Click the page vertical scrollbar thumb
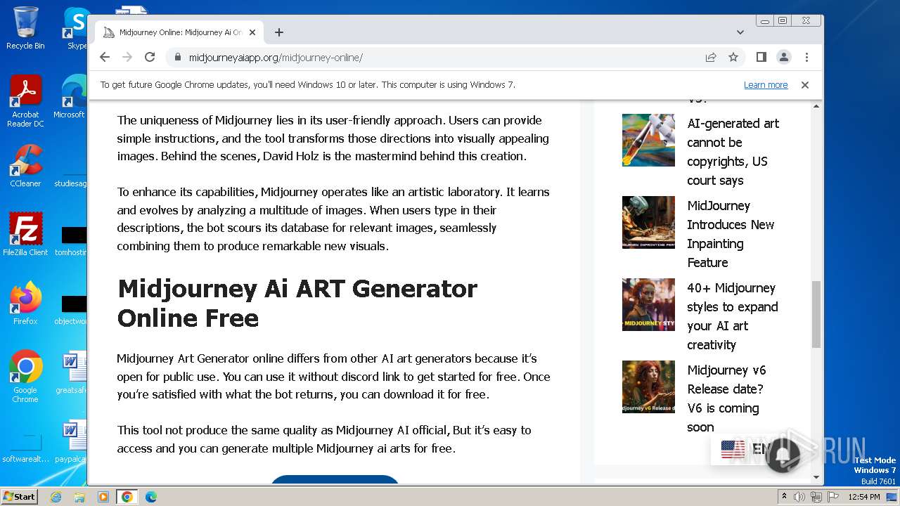900x506 pixels. click(816, 314)
